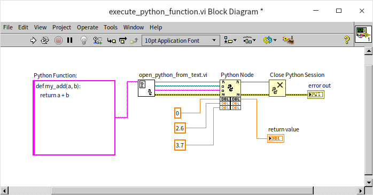Select the open_python_from_text.vi subVI icon

point(146,88)
